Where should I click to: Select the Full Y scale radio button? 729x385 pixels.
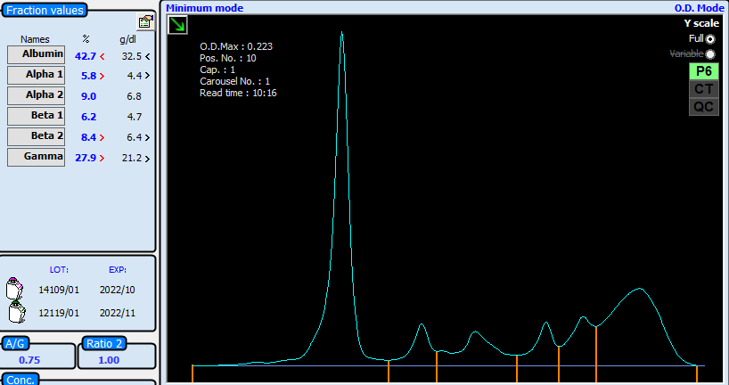click(709, 39)
